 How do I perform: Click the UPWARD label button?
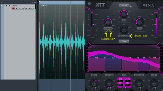coord(108,28)
